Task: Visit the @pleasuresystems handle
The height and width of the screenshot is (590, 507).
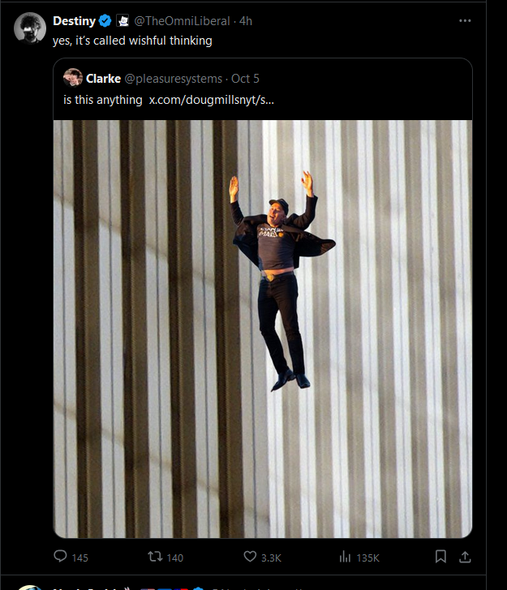Action: [x=174, y=79]
